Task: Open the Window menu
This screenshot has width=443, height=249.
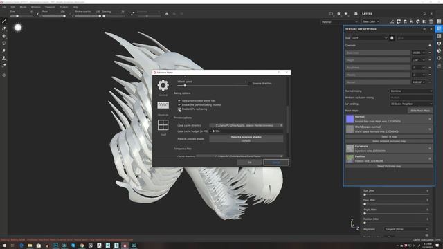Action: 35,7
